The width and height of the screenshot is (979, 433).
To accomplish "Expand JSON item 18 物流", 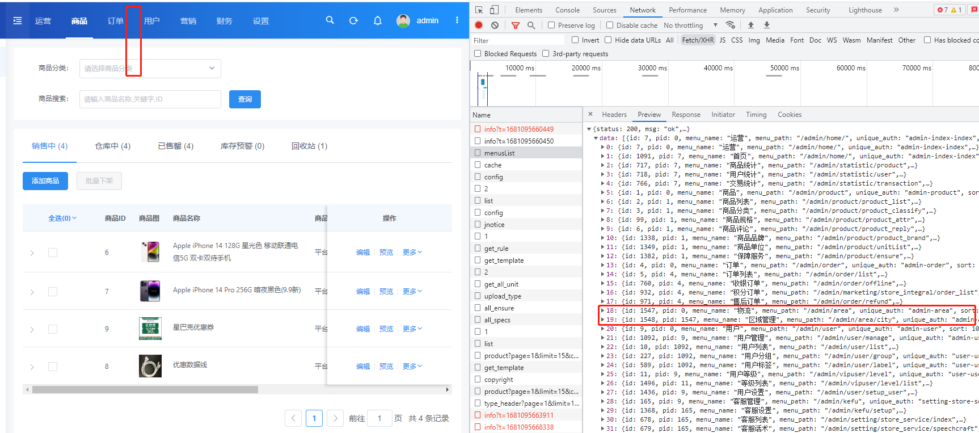I will point(602,310).
